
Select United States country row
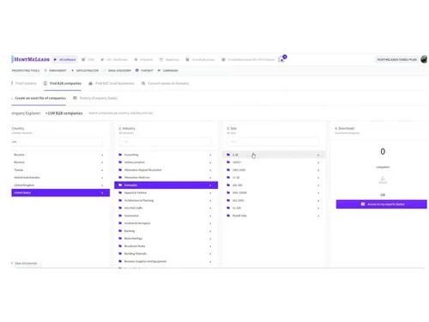pos(60,192)
